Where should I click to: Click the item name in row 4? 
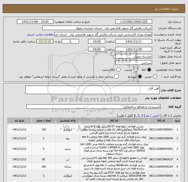[x=114, y=159]
